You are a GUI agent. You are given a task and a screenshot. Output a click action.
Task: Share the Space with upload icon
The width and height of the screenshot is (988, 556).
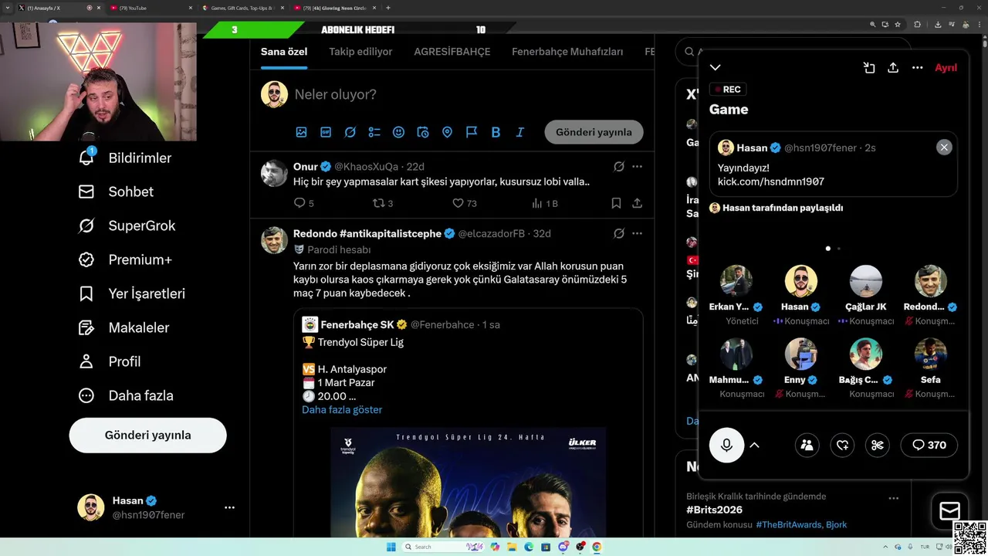coord(893,67)
